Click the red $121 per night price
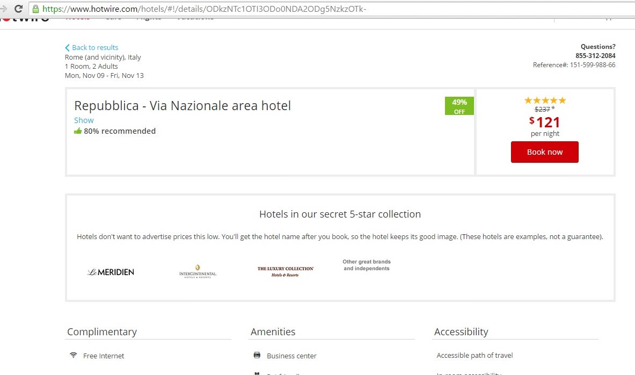 pos(545,122)
